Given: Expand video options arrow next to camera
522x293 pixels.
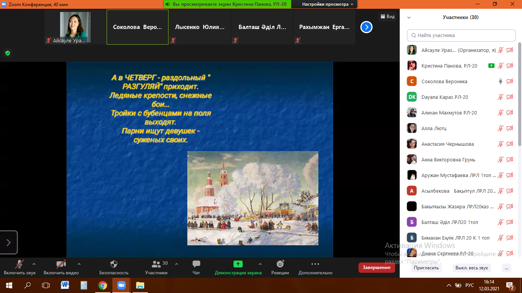Looking at the screenshot, I should 79,264.
